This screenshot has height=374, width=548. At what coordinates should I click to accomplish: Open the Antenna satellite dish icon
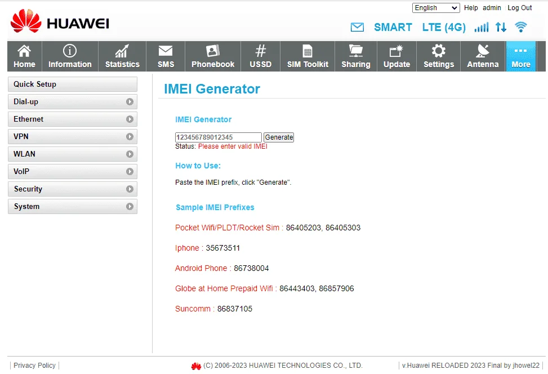(x=483, y=51)
